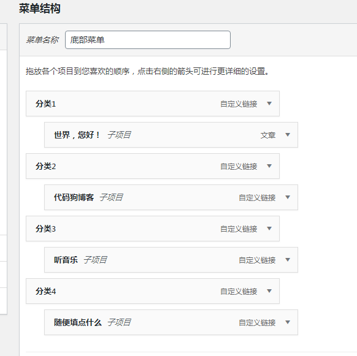This screenshot has height=356, width=357.
Task: Select the 分类2 menu item bar
Action: pos(153,166)
